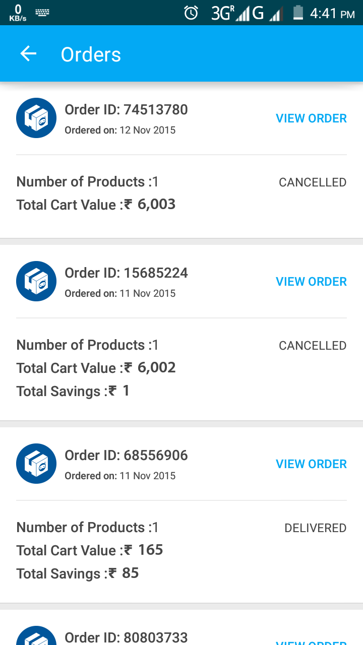Tap the keyboard icon in status bar

pyautogui.click(x=42, y=13)
